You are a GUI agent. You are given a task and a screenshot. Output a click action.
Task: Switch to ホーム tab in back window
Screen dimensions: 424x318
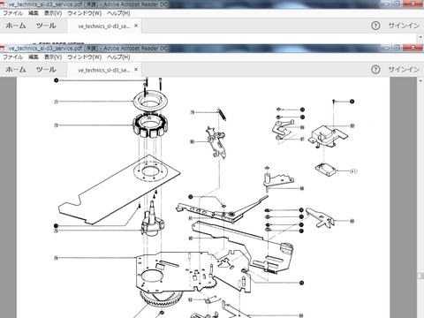pyautogui.click(x=16, y=26)
